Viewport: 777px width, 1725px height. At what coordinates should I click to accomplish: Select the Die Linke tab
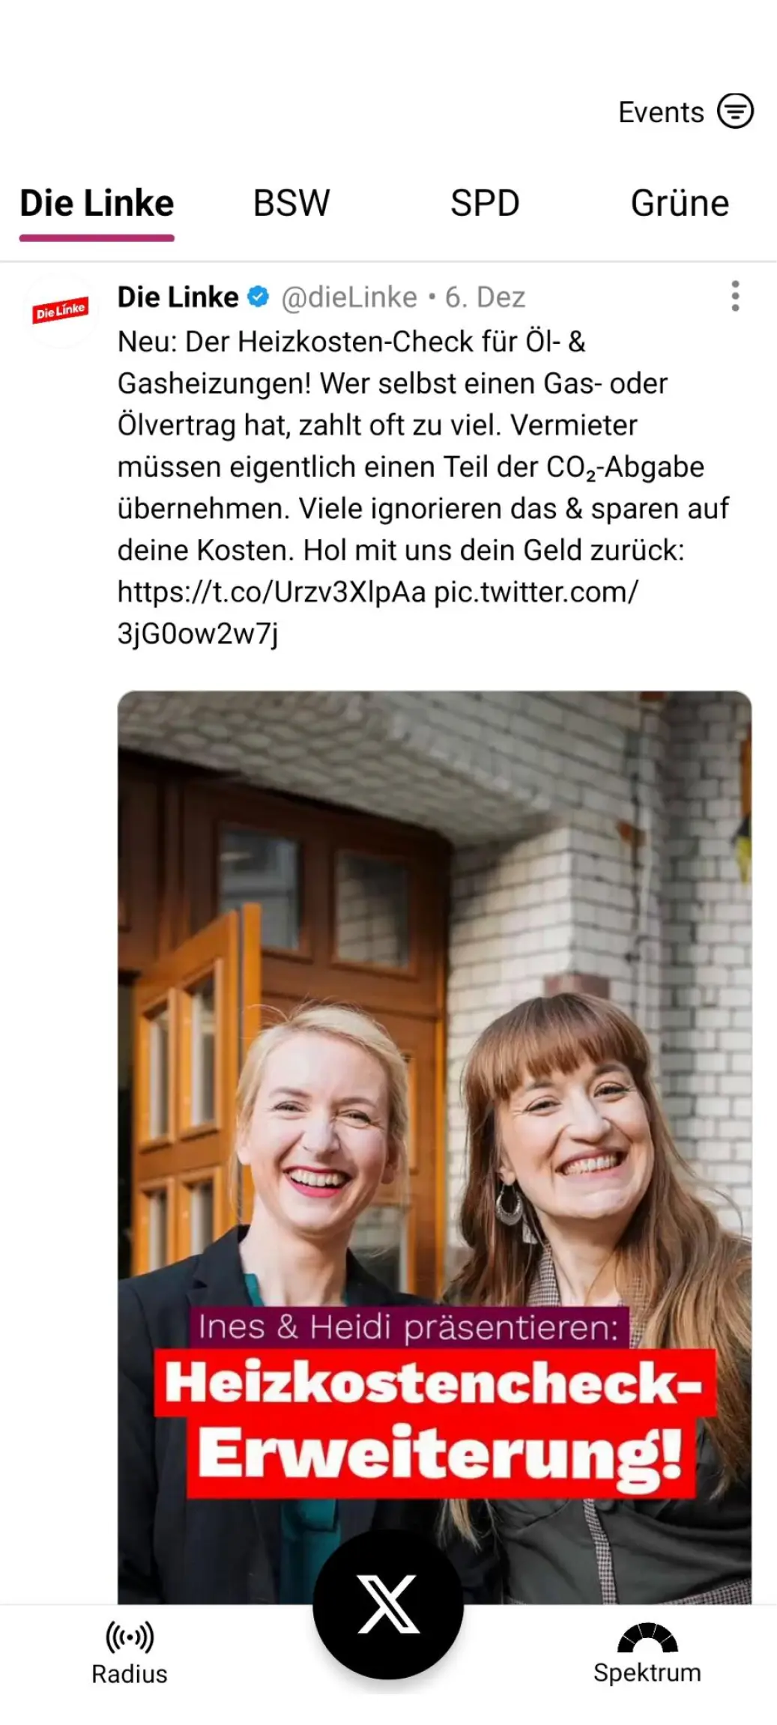pyautogui.click(x=97, y=204)
